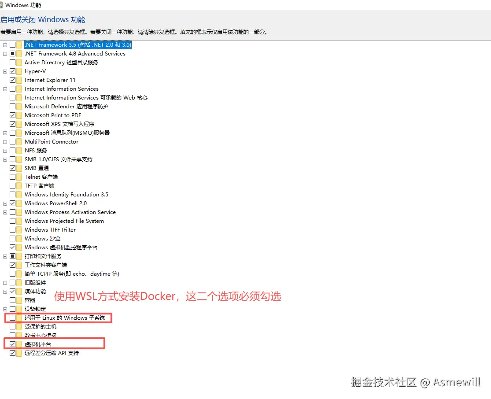Select the 受保护的主机 label
Image resolution: width=491 pixels, height=399 pixels.
pos(41,327)
